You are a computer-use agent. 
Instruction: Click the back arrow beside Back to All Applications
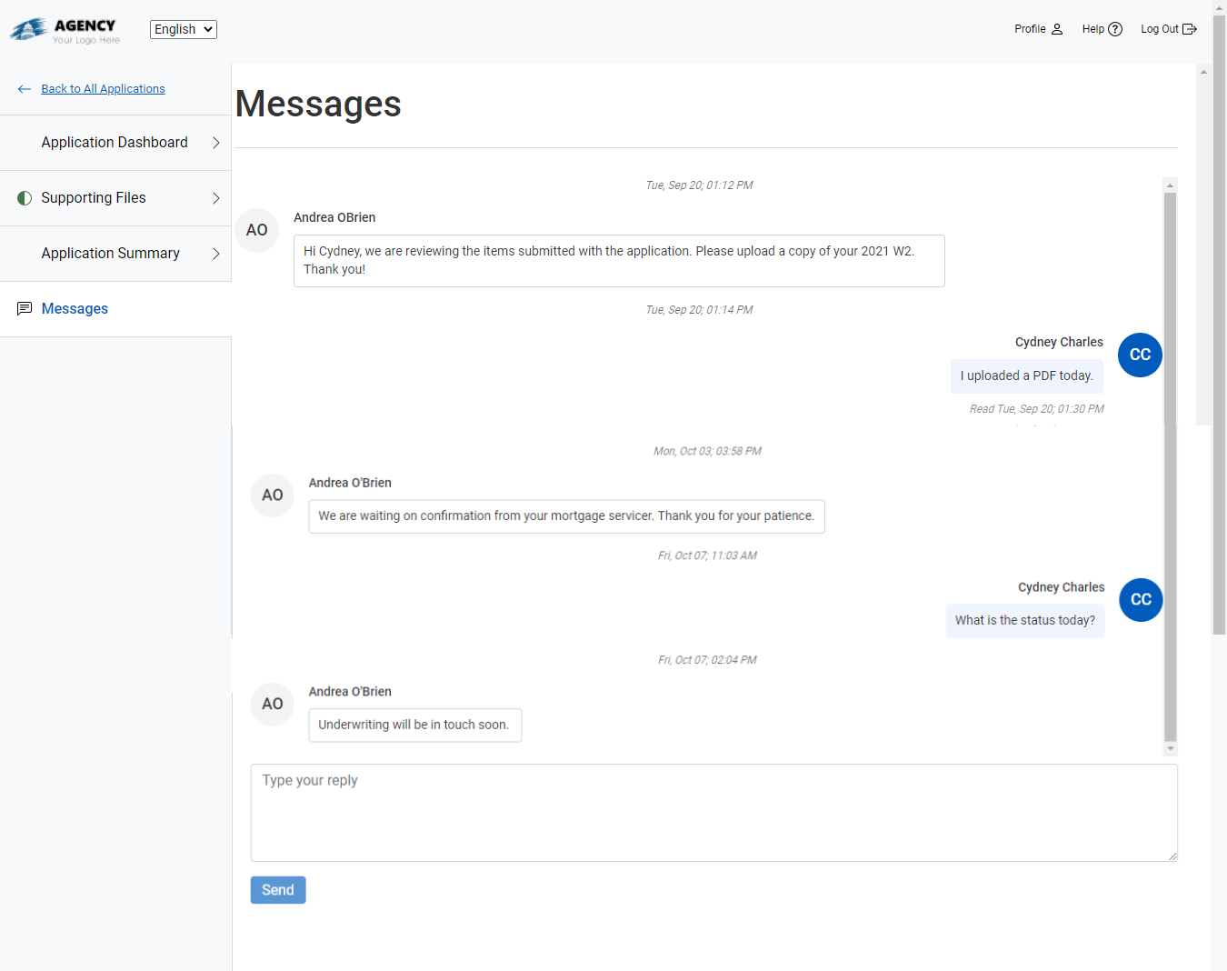coord(24,88)
